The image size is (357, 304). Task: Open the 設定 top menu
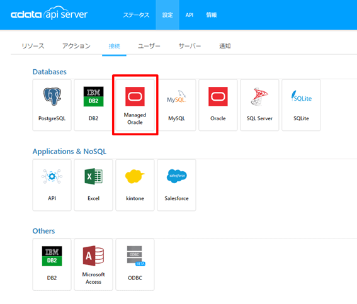pyautogui.click(x=167, y=15)
